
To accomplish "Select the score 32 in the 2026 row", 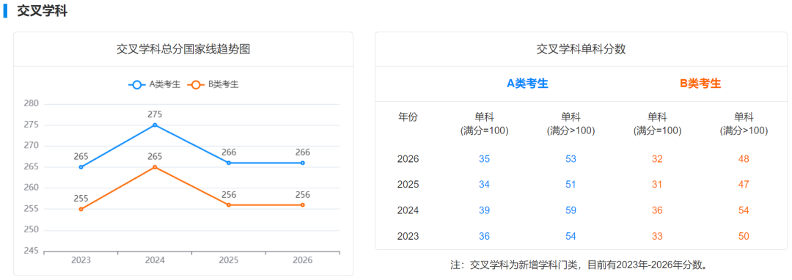I will (x=657, y=159).
